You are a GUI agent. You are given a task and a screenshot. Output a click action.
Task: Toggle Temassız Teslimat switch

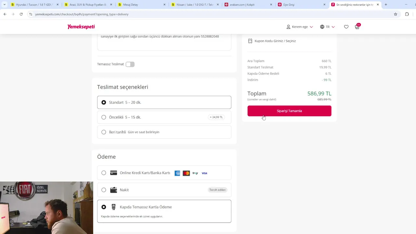pyautogui.click(x=130, y=64)
